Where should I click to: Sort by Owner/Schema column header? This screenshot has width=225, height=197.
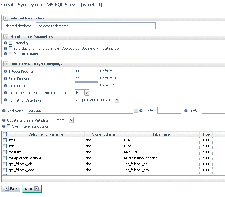[104, 134]
